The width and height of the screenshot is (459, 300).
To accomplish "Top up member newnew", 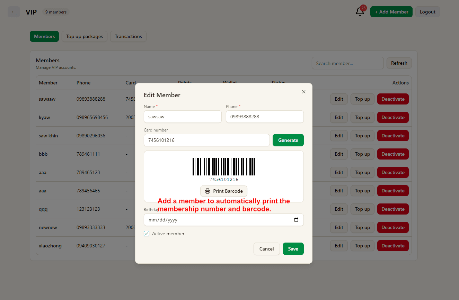I will 362,227.
